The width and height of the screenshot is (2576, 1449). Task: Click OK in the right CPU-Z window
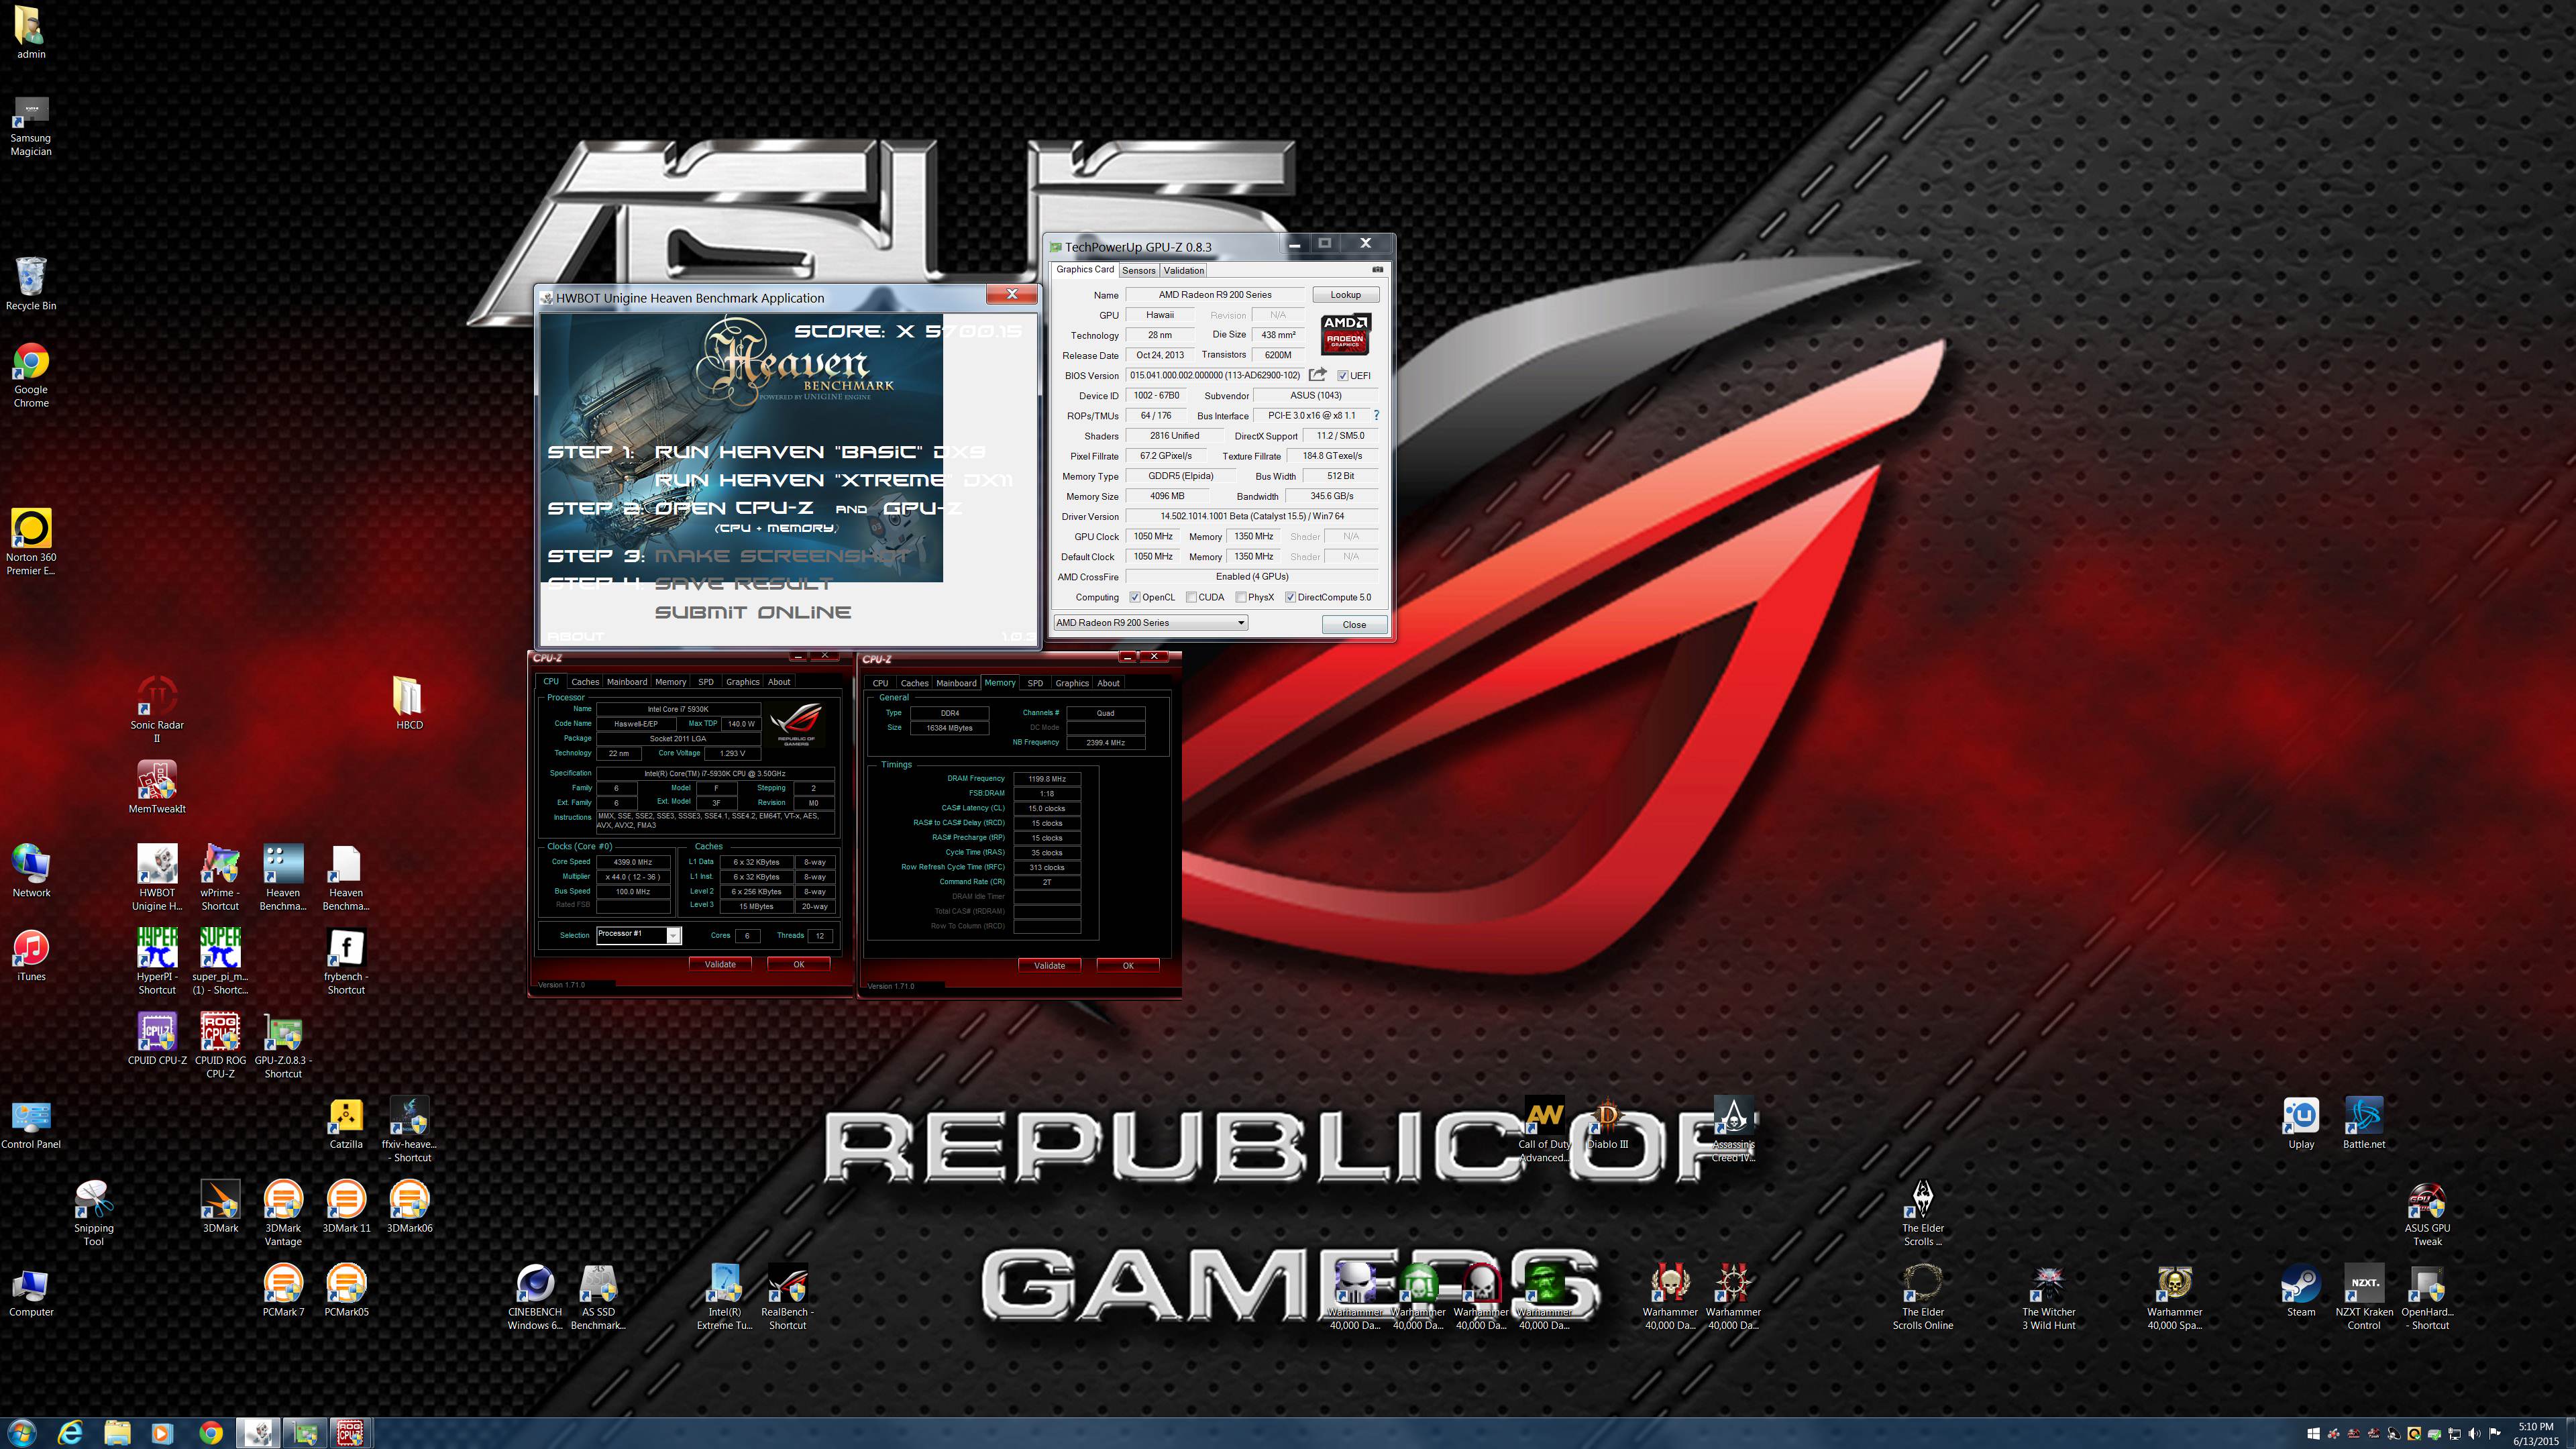[x=1128, y=965]
